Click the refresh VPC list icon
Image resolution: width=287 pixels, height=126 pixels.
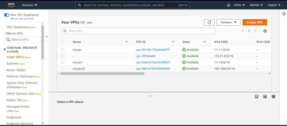[209, 22]
